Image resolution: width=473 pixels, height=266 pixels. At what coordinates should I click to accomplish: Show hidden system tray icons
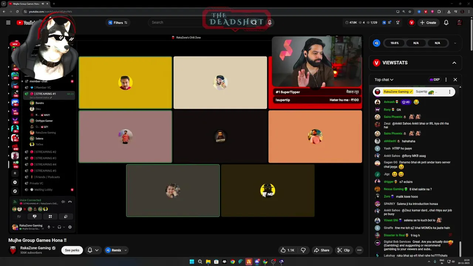click(x=429, y=262)
